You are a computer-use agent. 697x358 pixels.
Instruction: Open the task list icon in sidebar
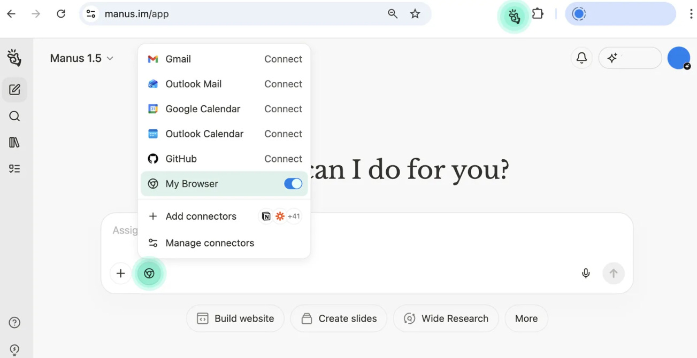tap(14, 168)
